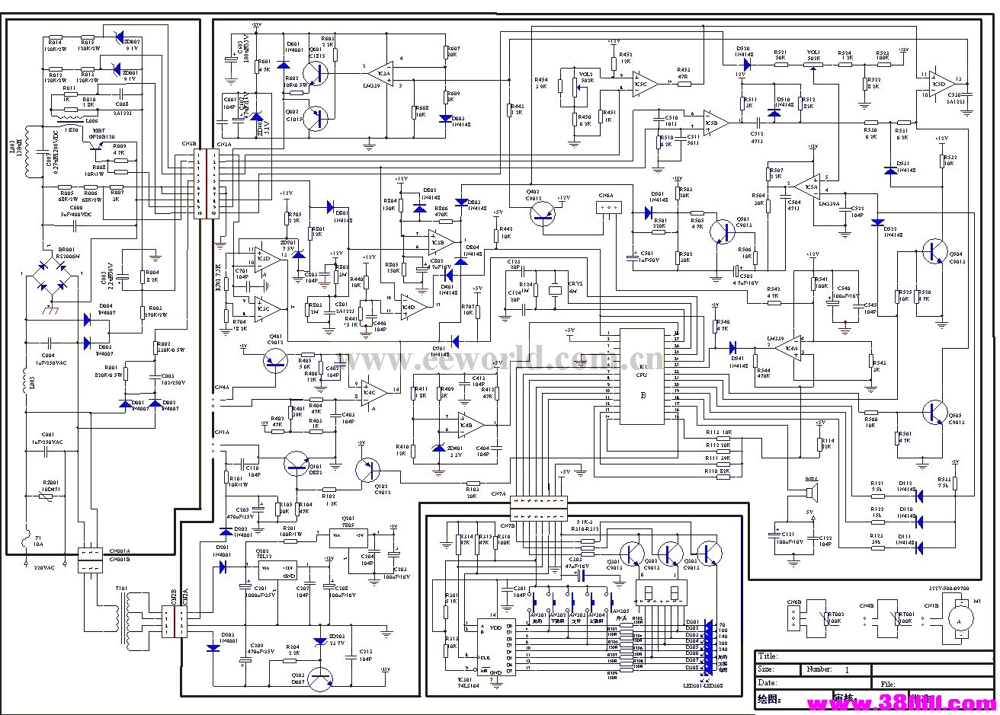Select the ZD401 3.3V zener diode
Viewport: 1000px width, 715px height.
(x=438, y=448)
